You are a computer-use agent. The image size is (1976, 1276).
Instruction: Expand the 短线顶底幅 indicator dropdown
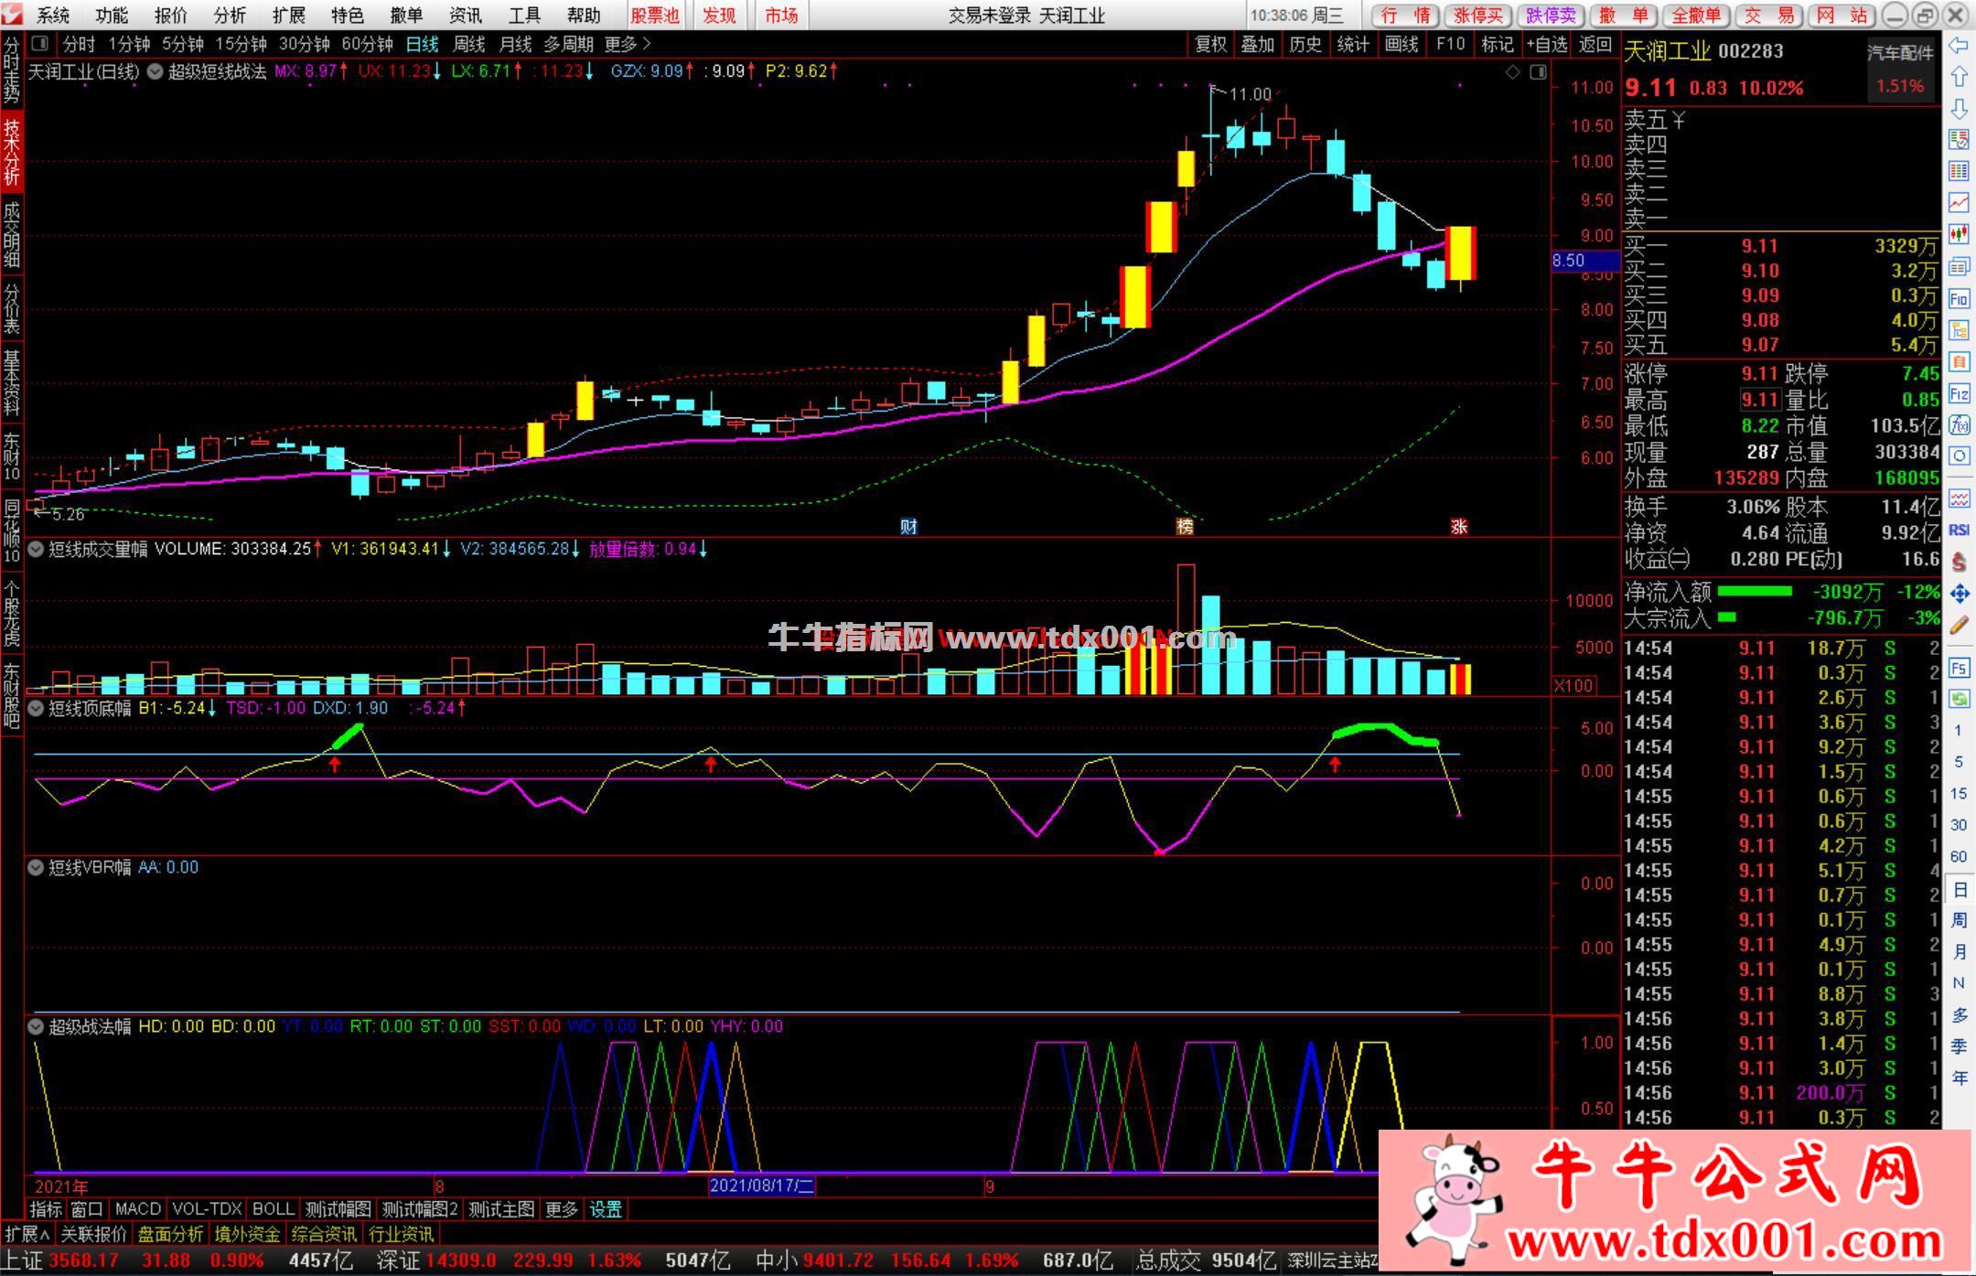pos(36,708)
